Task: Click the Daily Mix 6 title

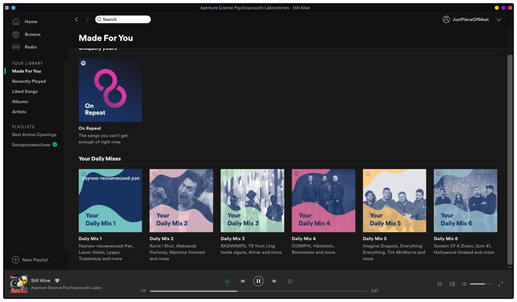Action: [x=446, y=239]
